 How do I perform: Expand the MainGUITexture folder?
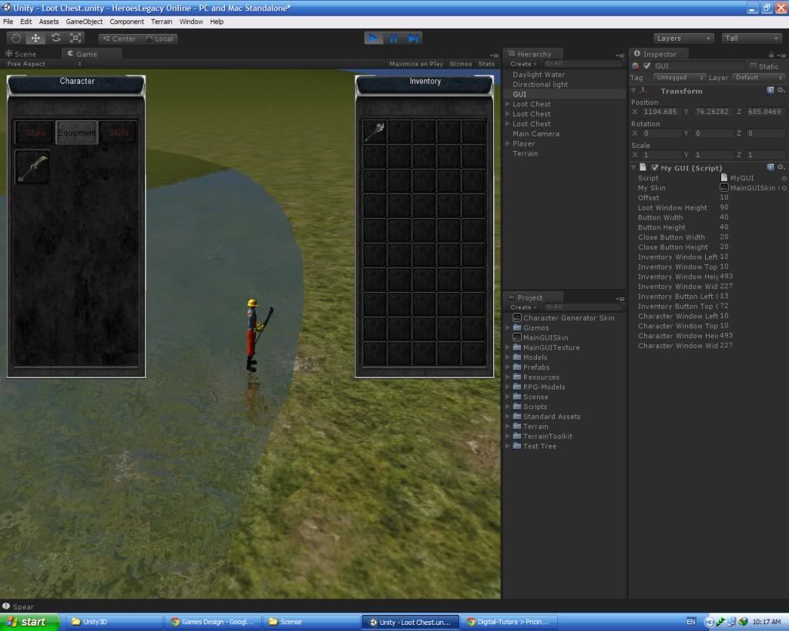pos(508,347)
